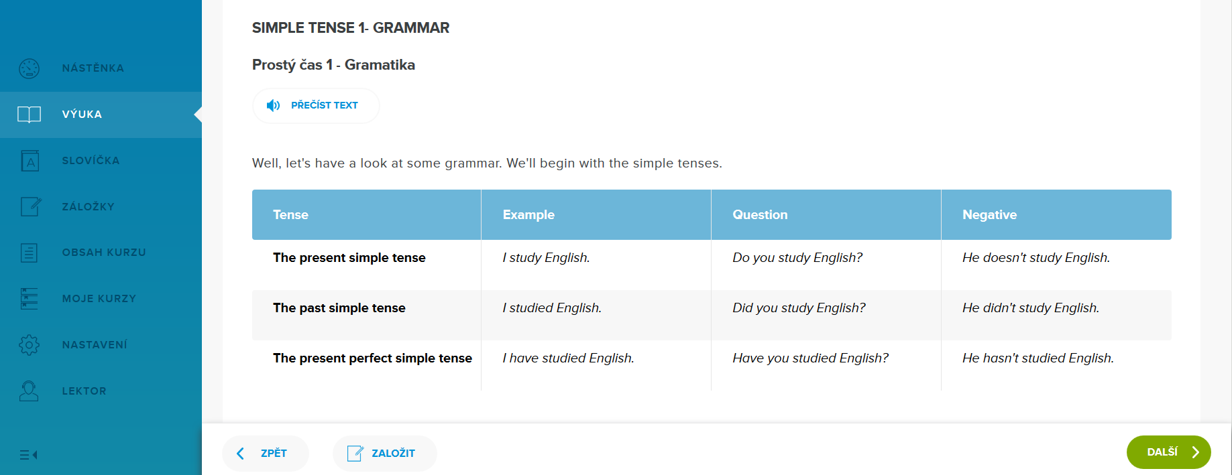Screen dimensions: 1232x475
Task: Click the Moje kurzy list icon
Action: (x=30, y=298)
